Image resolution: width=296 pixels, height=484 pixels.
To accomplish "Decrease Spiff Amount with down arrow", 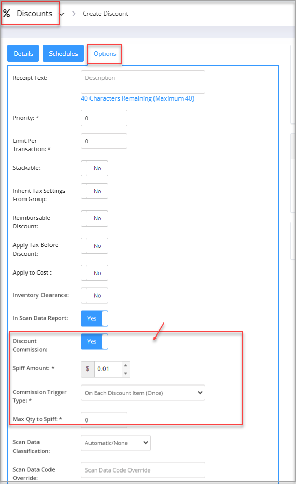I will 125,373.
